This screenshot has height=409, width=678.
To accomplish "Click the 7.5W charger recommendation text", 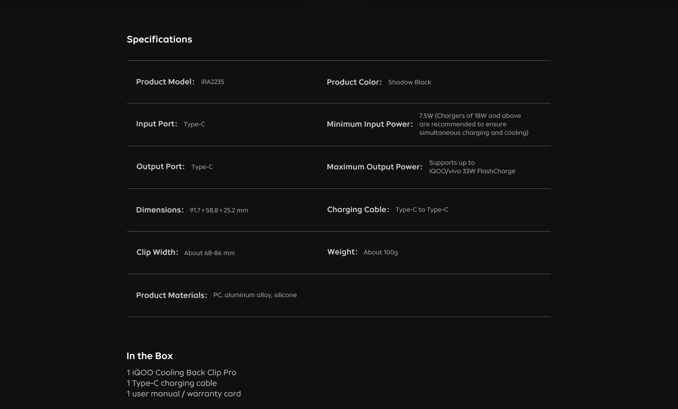I will [x=473, y=124].
